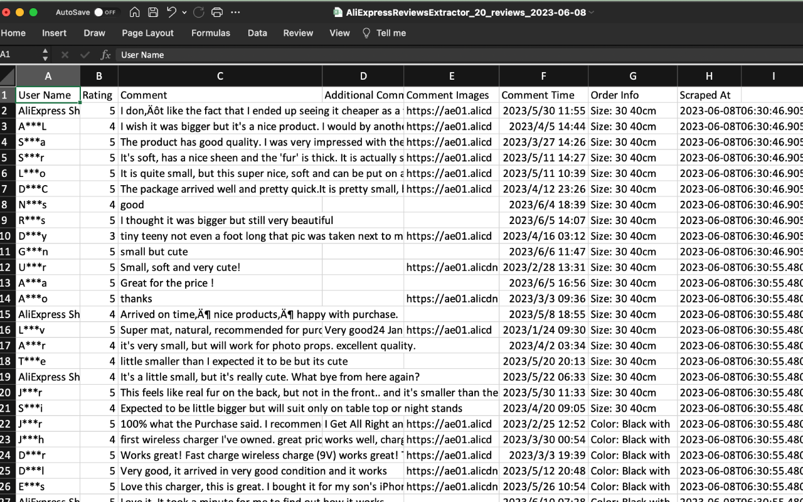The height and width of the screenshot is (502, 803).
Task: Open the document title dropdown chevron
Action: tap(592, 13)
